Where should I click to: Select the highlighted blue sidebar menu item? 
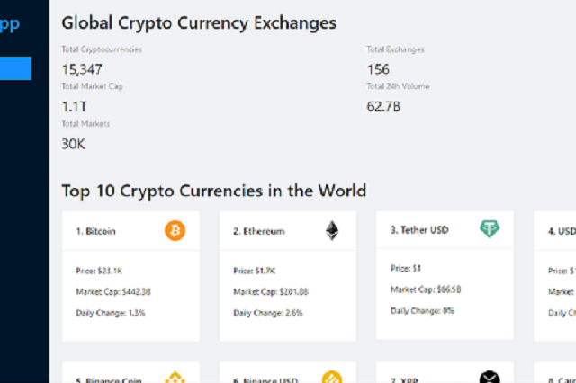[x=16, y=68]
